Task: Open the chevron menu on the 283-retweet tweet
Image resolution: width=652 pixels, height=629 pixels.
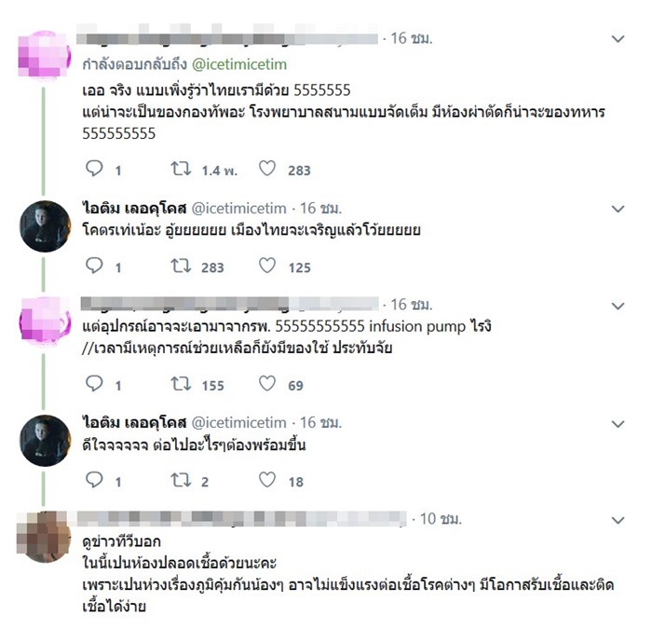Action: coord(618,209)
